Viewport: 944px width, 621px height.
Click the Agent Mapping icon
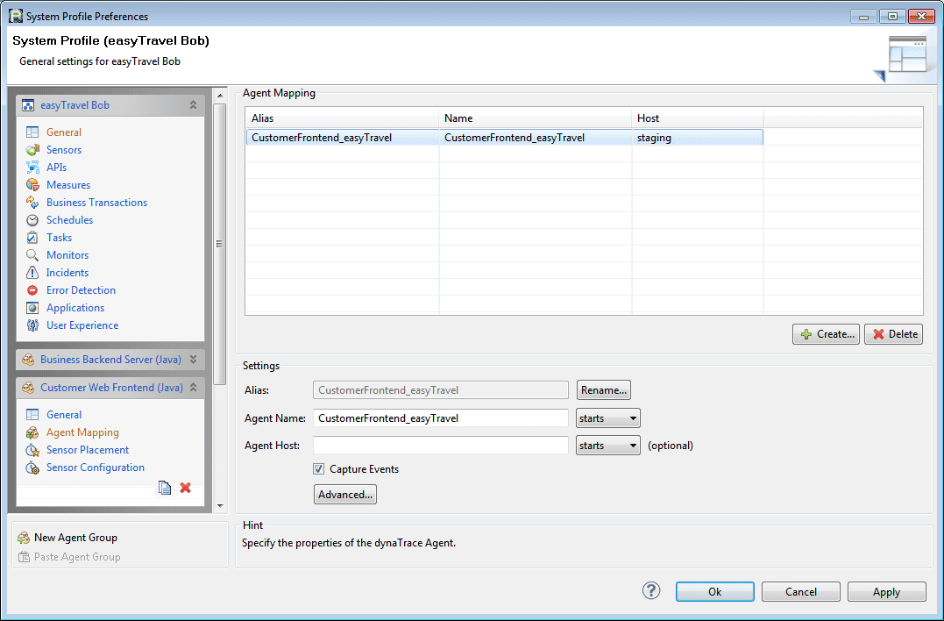click(x=32, y=432)
